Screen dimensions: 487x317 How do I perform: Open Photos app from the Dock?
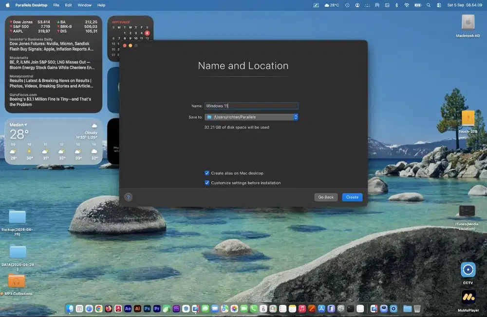(x=234, y=309)
